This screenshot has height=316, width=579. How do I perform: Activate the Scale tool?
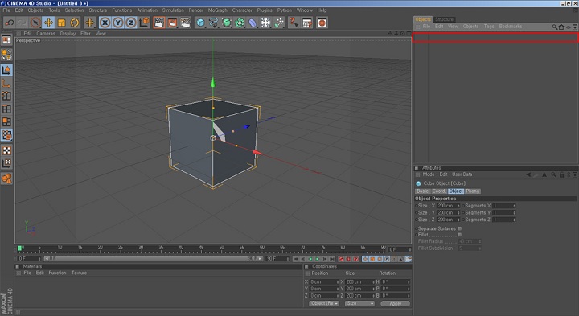(x=61, y=23)
